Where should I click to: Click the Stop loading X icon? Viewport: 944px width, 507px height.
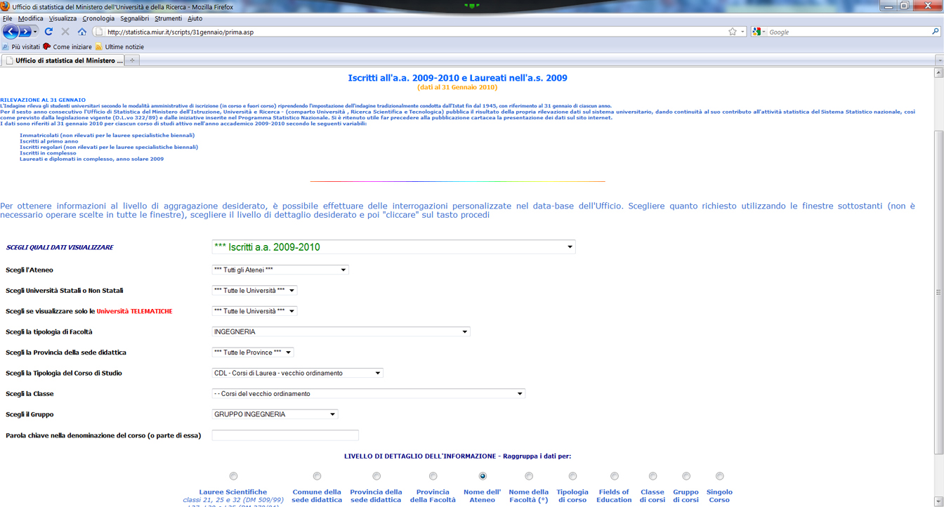tap(65, 32)
